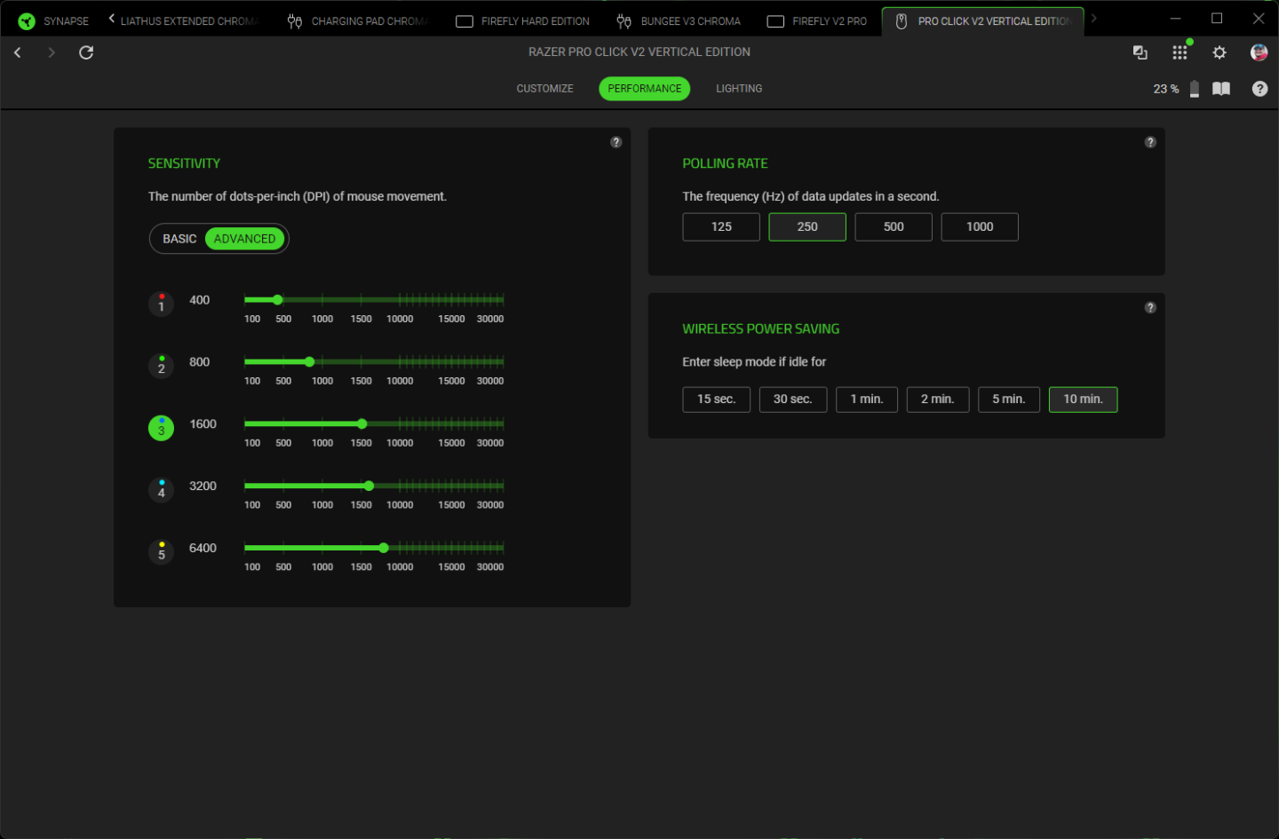Set sleep mode idle to 5 min.
Image resolution: width=1279 pixels, height=839 pixels.
pyautogui.click(x=1009, y=400)
